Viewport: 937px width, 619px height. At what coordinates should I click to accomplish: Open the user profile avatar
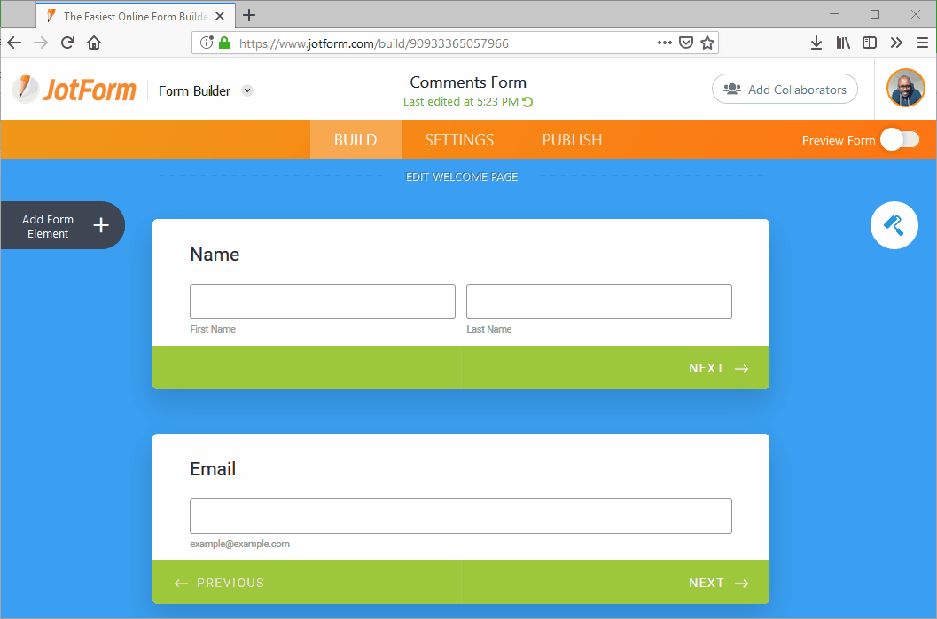[x=905, y=89]
